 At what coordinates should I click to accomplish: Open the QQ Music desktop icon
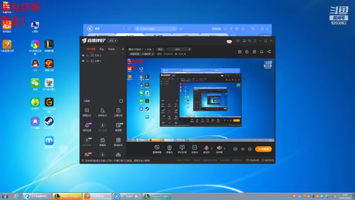(35, 104)
